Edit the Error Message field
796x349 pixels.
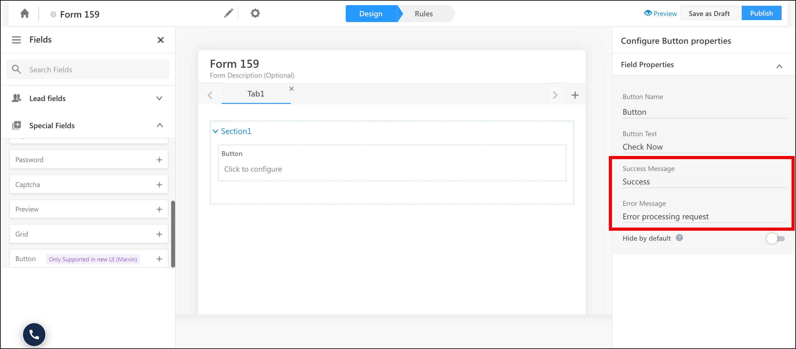[x=704, y=217]
